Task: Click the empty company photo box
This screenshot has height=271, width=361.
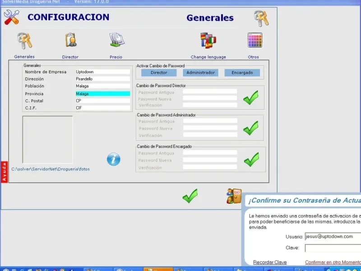Action: [x=48, y=140]
